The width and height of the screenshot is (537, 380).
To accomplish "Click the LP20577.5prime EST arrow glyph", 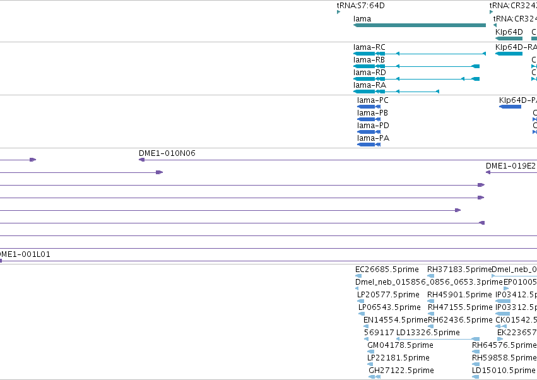I will click(360, 301).
